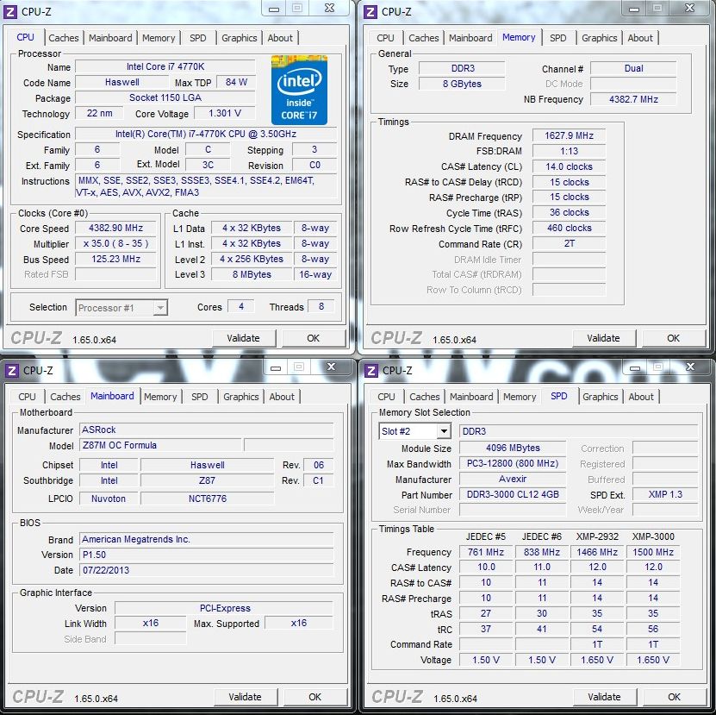
Task: Select SPD tab in the Memory window
Action: (x=558, y=38)
